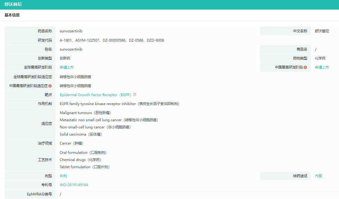Click the 作用机制 field label

[45, 104]
